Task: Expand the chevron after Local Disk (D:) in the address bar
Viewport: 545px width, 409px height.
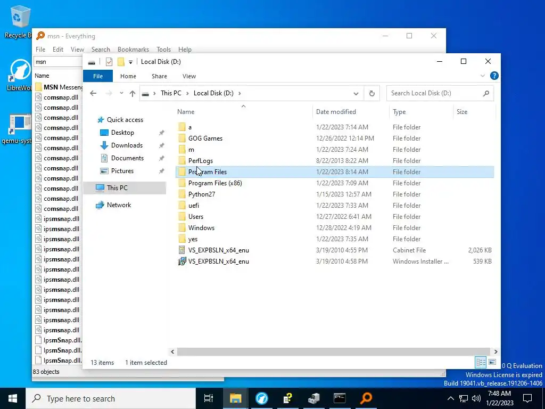Action: pos(240,93)
